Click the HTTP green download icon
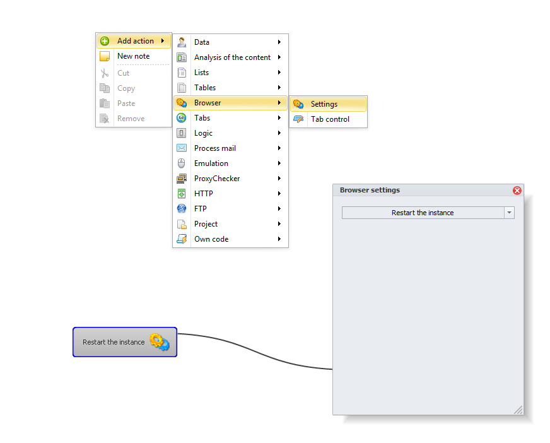 coord(182,193)
